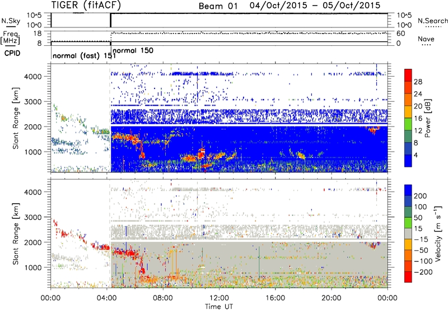This screenshot has height=310, width=448.
Task: Click the 'Velocity [m s-1]' colorbar label
Action: [438, 233]
